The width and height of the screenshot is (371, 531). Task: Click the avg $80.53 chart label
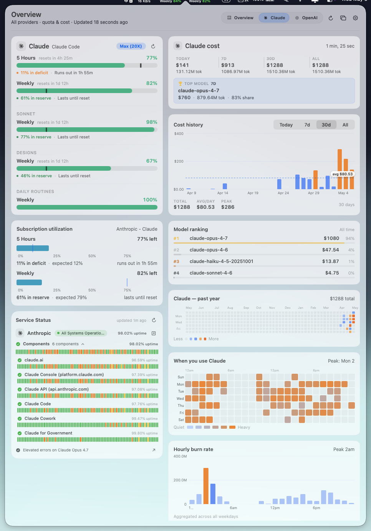[x=343, y=174]
